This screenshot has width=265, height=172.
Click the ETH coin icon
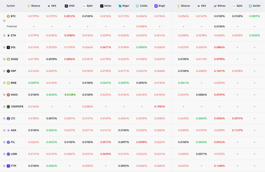tap(8, 35)
